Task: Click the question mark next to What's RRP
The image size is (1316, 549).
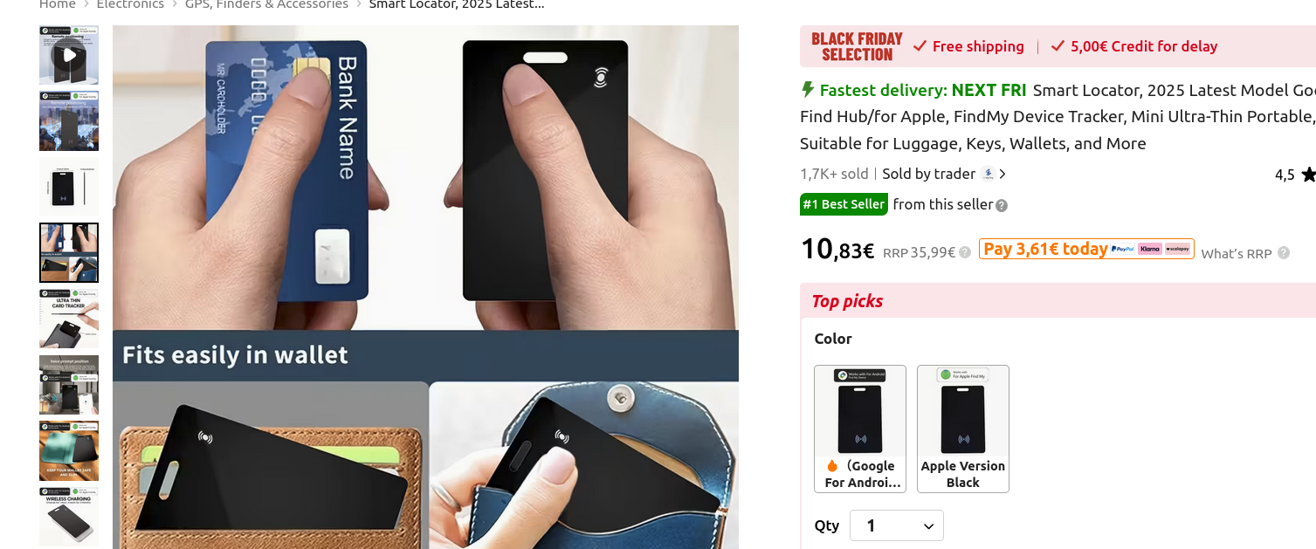Action: tap(1284, 252)
